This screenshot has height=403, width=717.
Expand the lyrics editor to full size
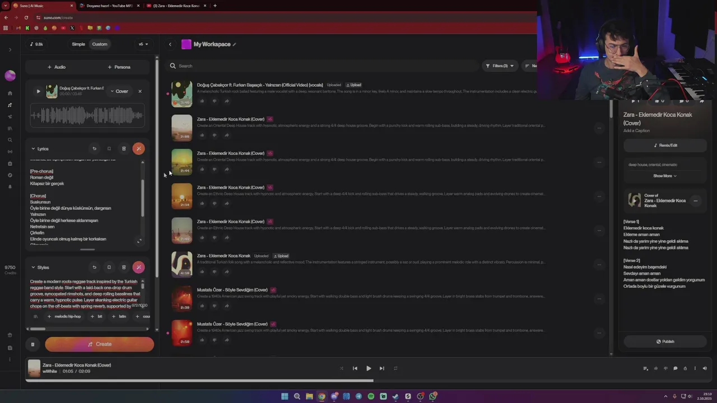point(139,241)
